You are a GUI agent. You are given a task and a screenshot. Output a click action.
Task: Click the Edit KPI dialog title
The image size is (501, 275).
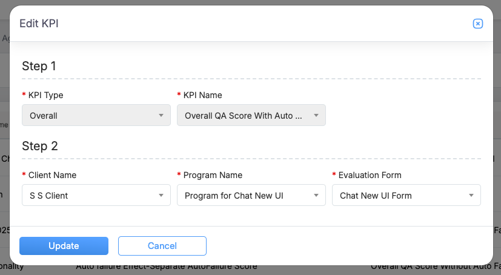39,24
